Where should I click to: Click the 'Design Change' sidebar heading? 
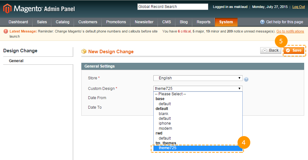coord(20,51)
